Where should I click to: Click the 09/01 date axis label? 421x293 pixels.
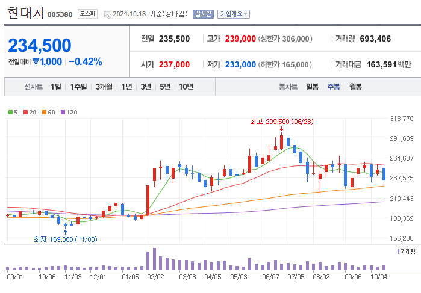[15, 277]
